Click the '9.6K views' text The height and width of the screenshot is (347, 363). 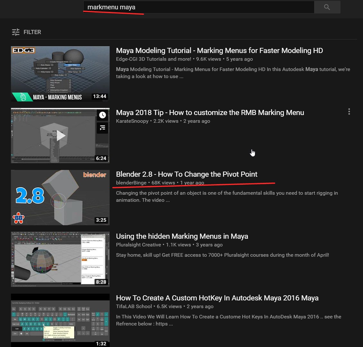(x=209, y=59)
